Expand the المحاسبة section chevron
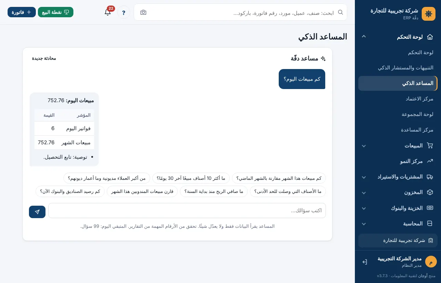 pos(364,224)
